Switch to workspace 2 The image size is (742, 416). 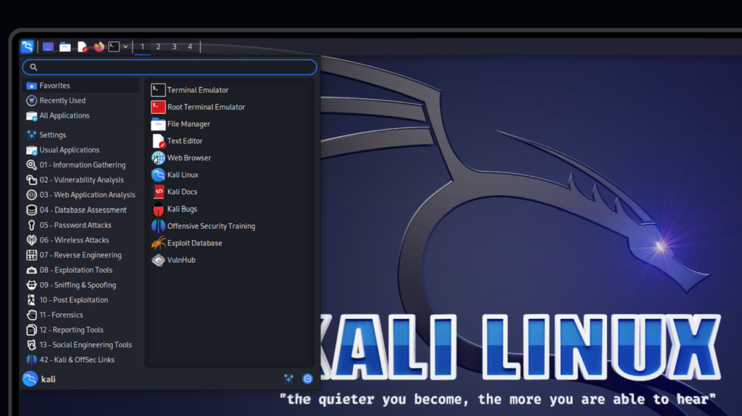point(158,46)
